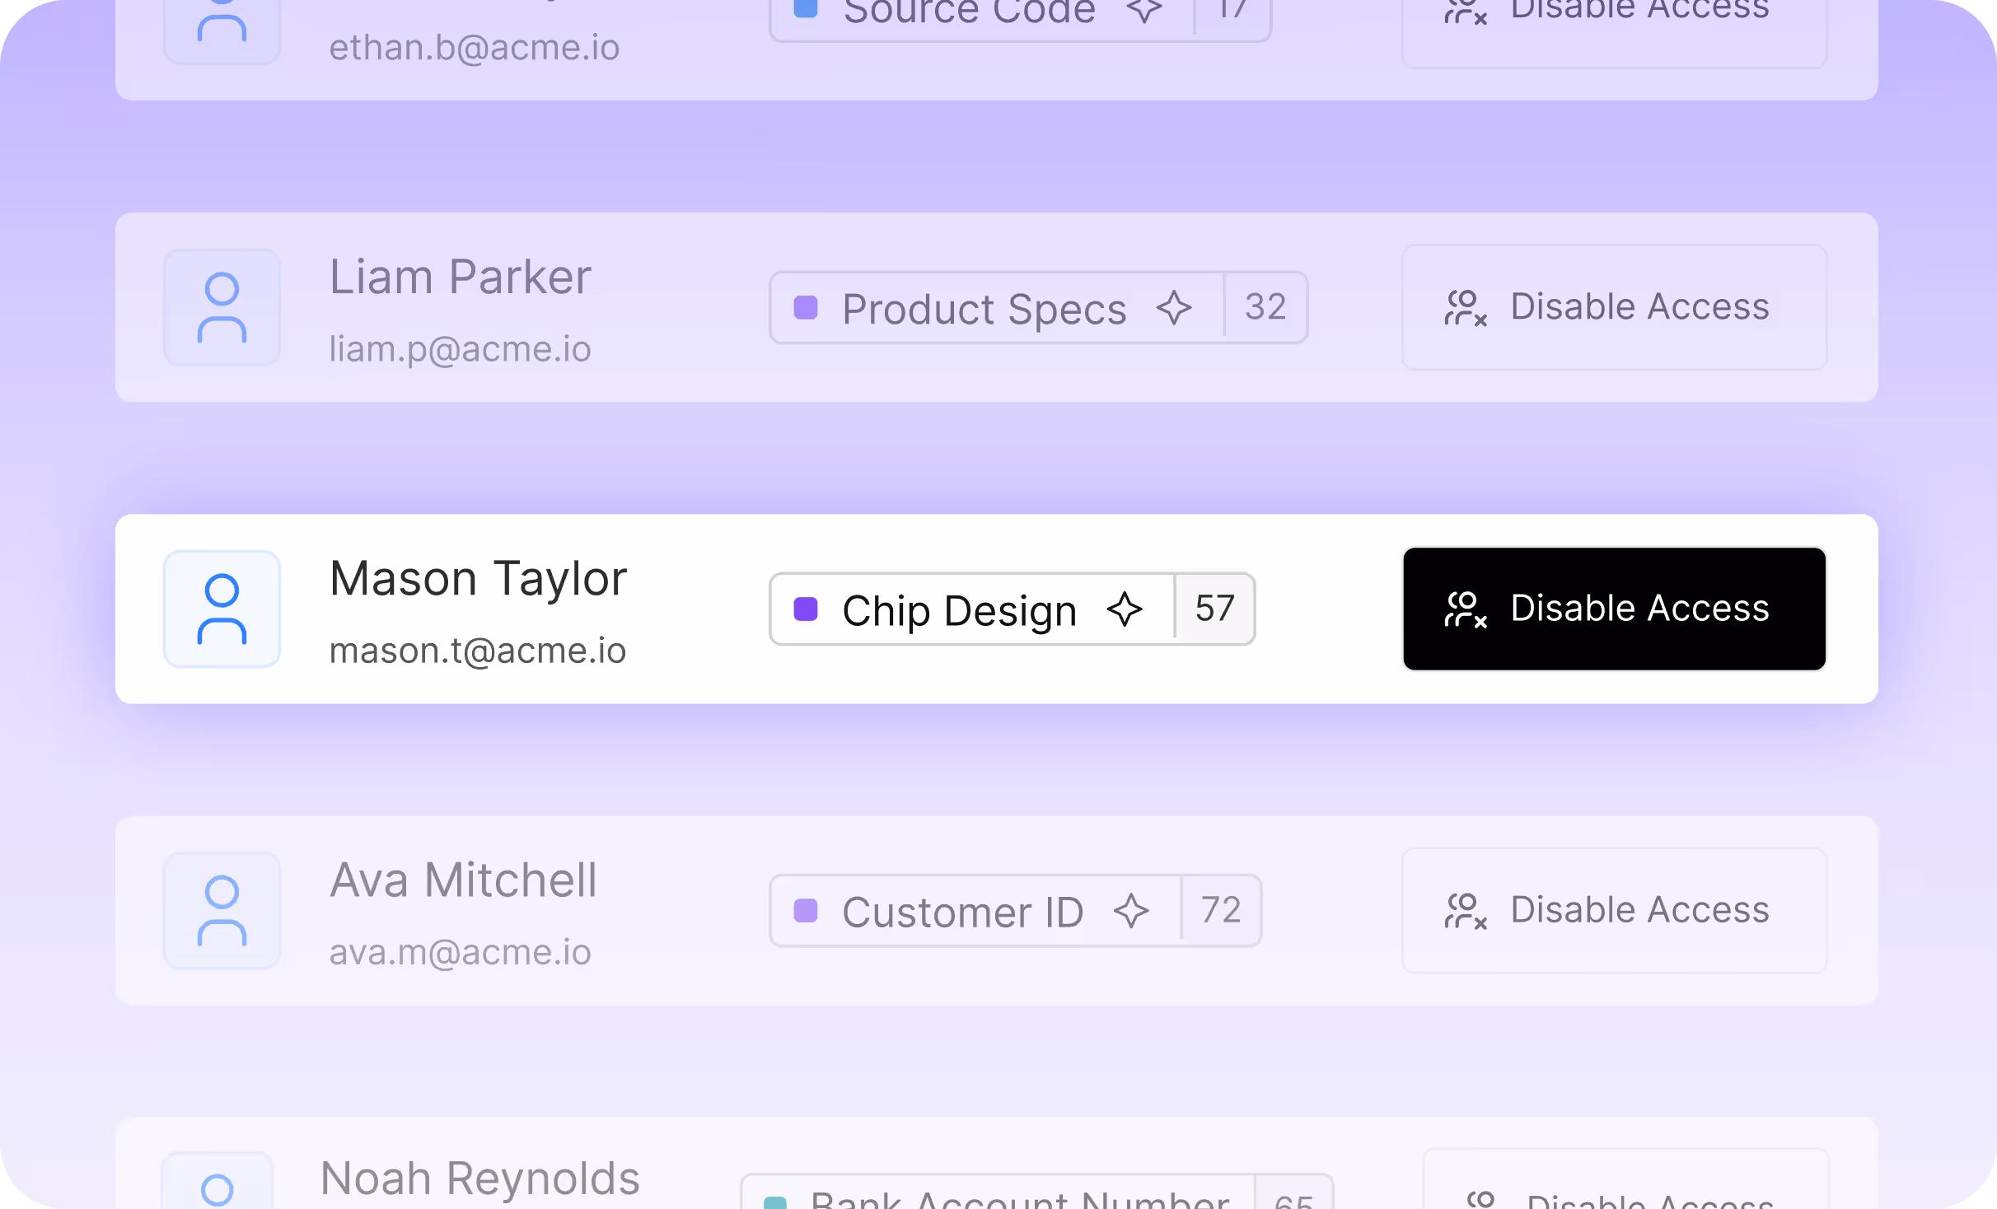Click the 72 count next to Customer ID
1997x1209 pixels.
tap(1221, 910)
